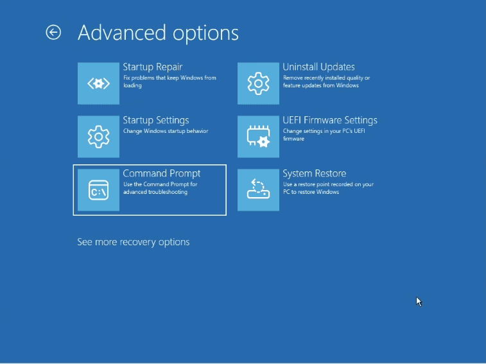Open UEFI Firmware Settings title
Image resolution: width=486 pixels, height=364 pixels.
click(x=330, y=120)
